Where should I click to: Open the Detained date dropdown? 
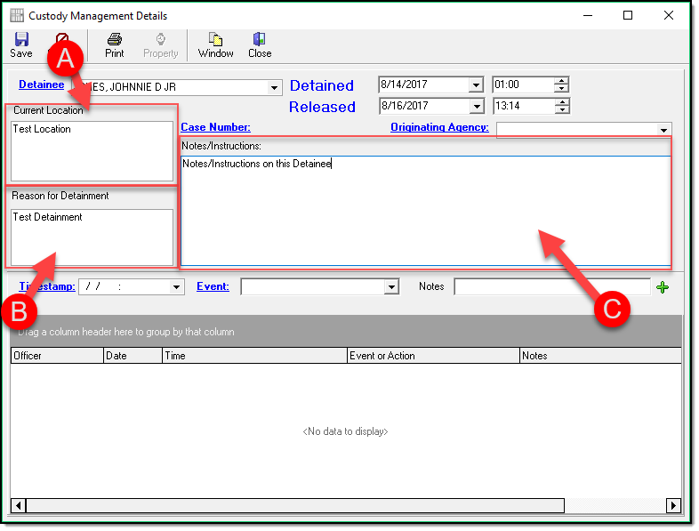pos(476,85)
